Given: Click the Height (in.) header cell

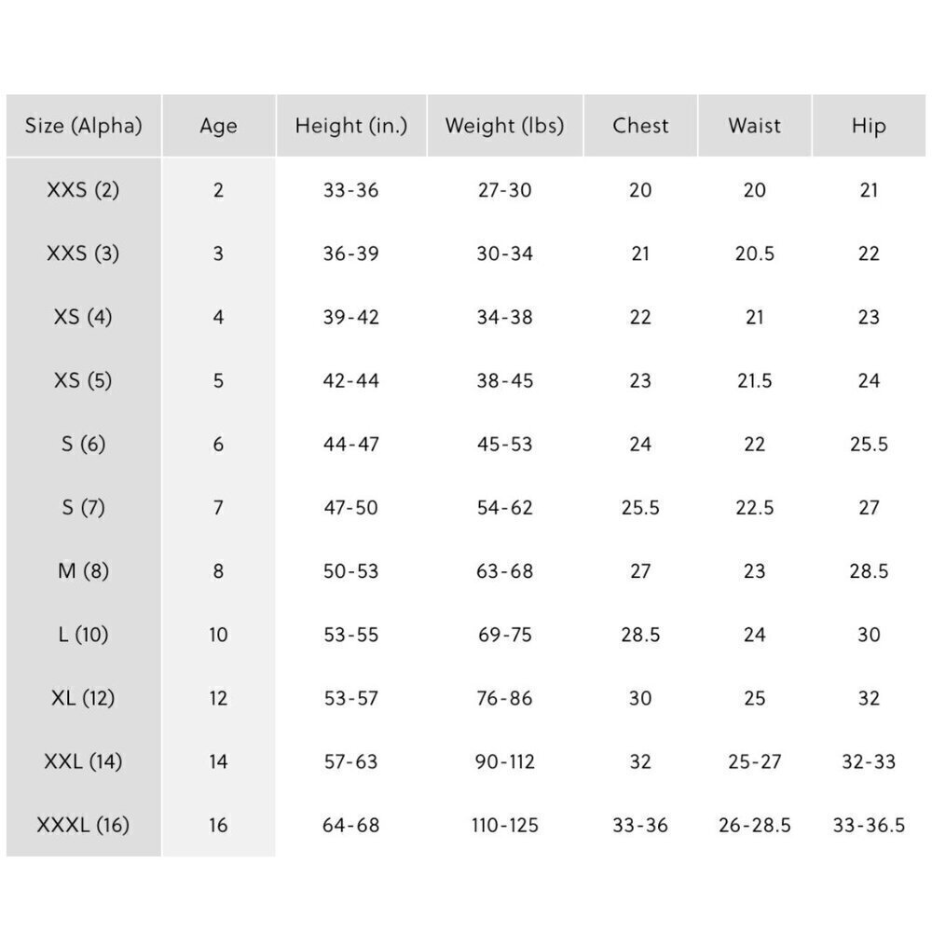Looking at the screenshot, I should pyautogui.click(x=351, y=126).
